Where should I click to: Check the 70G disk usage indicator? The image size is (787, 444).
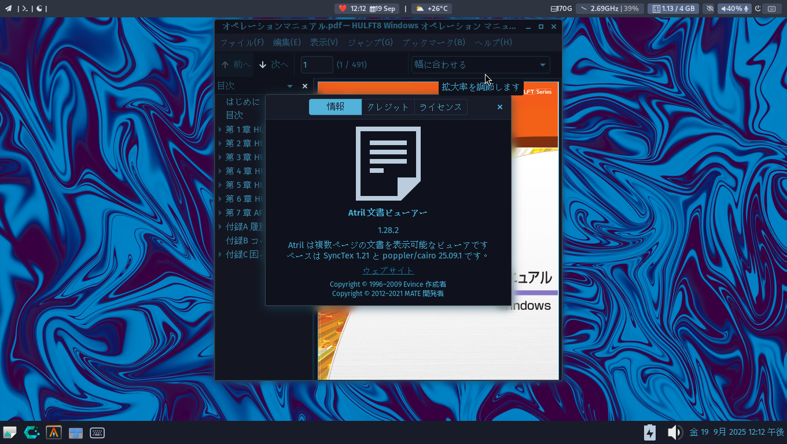pos(561,9)
